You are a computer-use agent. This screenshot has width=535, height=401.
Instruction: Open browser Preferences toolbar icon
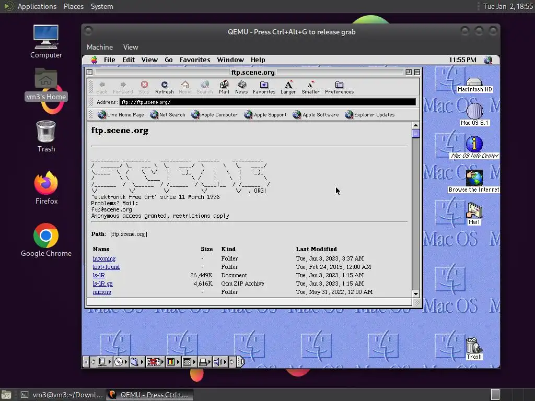click(339, 87)
